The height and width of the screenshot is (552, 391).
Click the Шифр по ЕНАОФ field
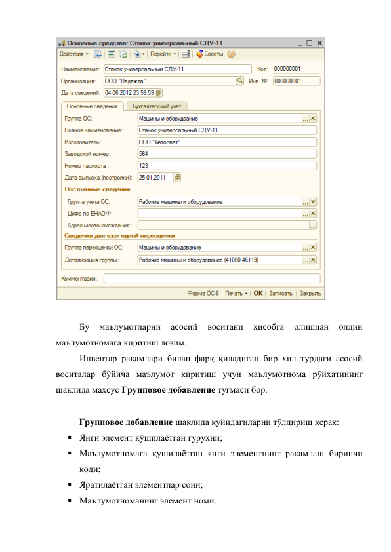[220, 214]
